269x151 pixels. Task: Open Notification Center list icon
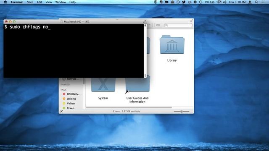[263, 2]
